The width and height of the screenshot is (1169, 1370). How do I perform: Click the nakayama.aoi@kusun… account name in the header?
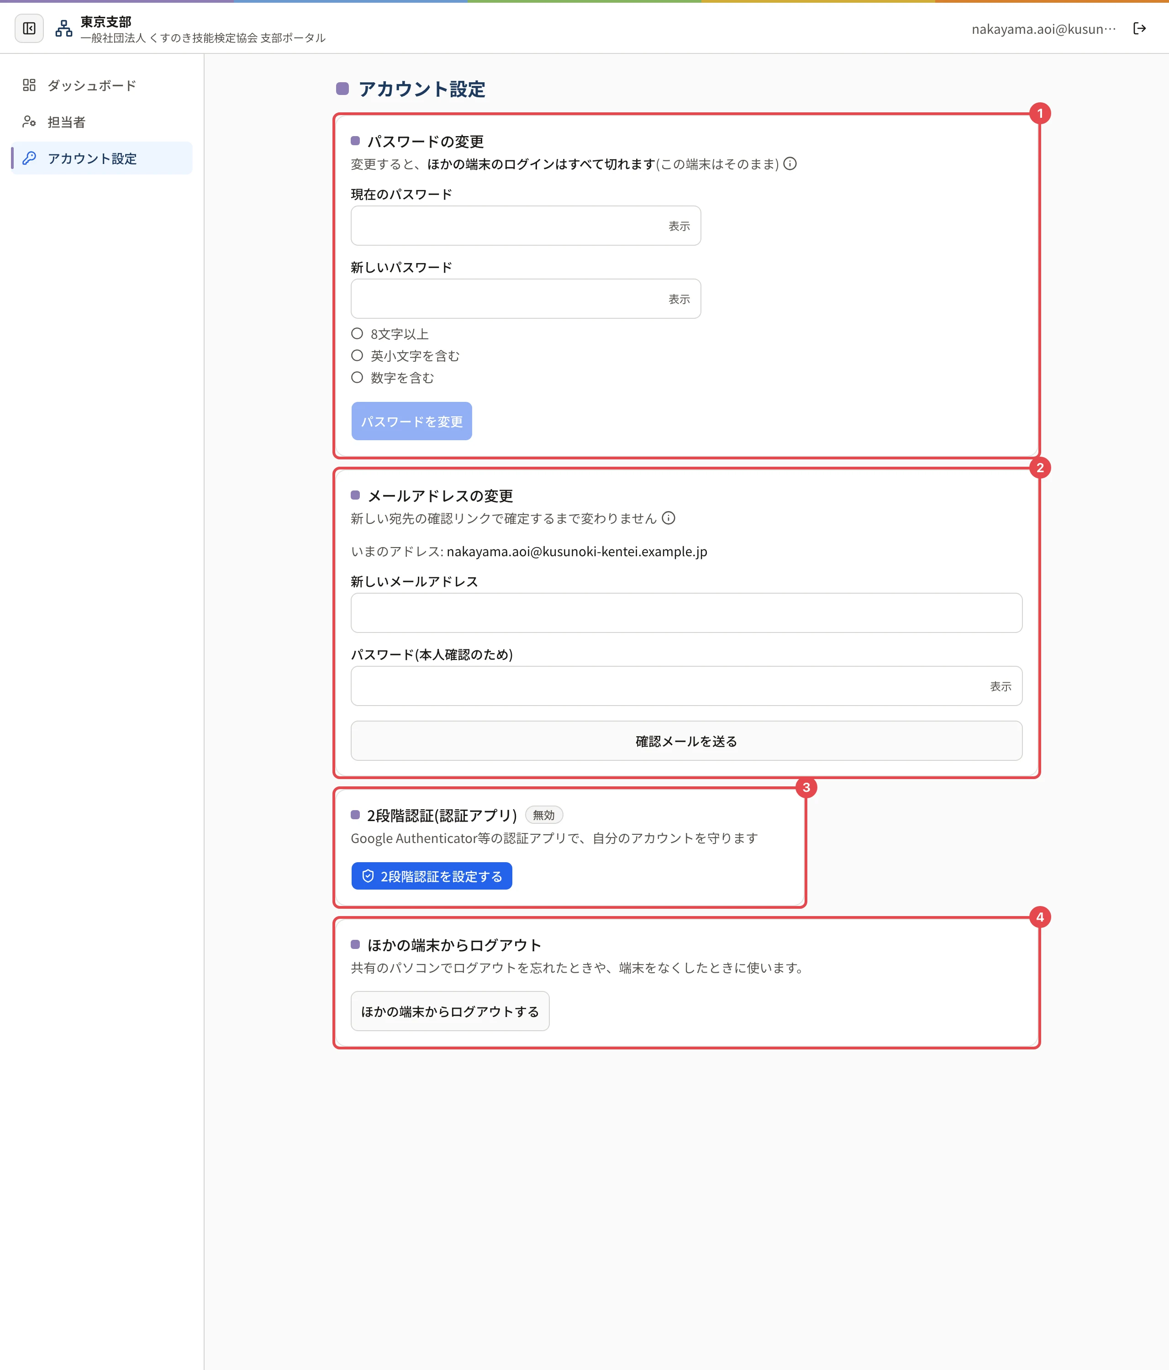pos(1043,28)
